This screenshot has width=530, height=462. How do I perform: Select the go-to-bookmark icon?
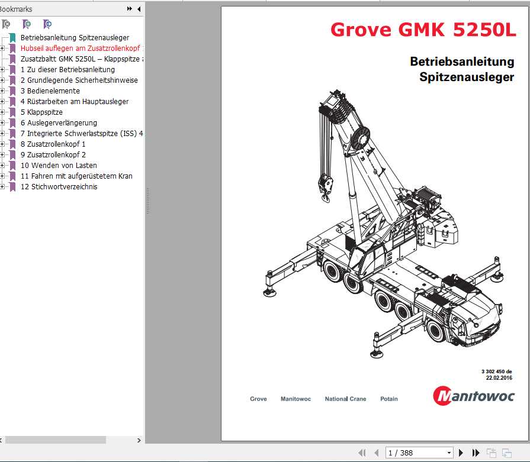(x=46, y=24)
